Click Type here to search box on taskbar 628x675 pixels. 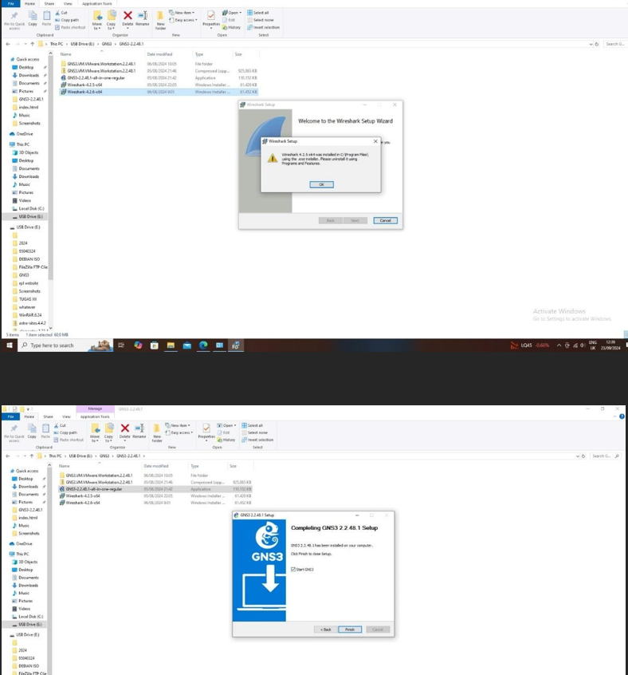click(65, 345)
